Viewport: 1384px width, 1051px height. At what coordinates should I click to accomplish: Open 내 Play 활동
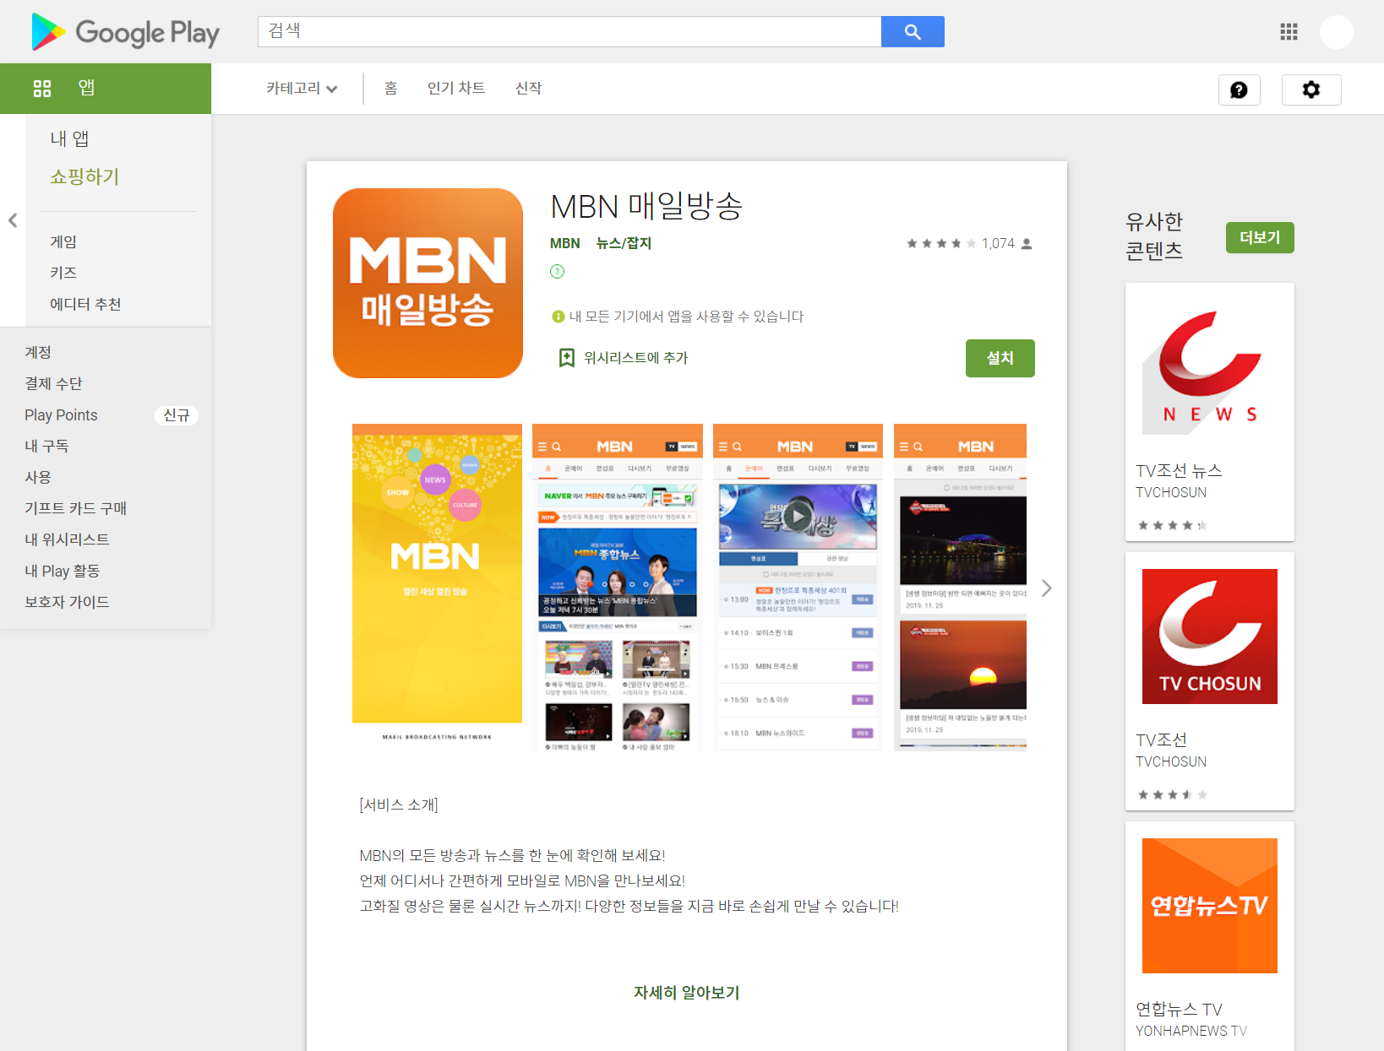pos(62,571)
